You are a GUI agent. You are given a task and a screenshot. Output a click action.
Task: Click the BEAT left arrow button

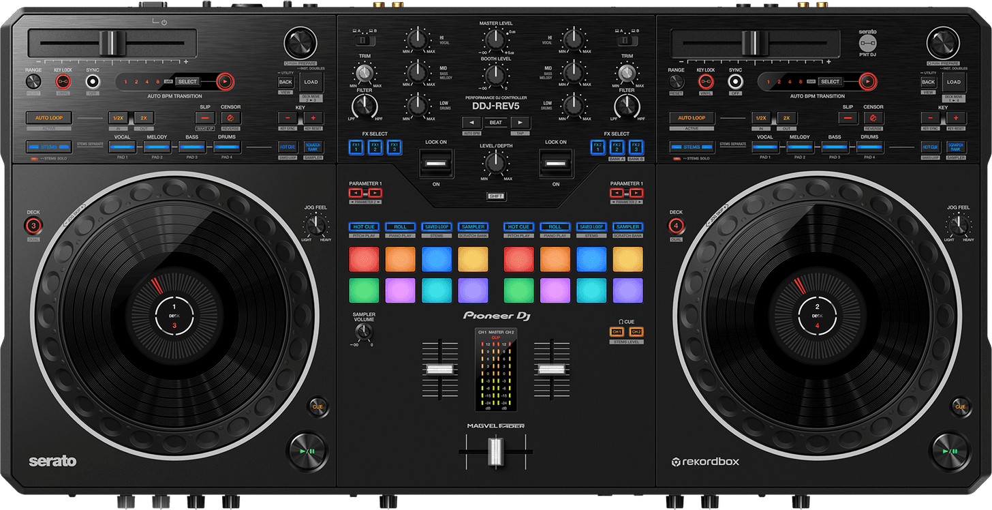pyautogui.click(x=471, y=123)
